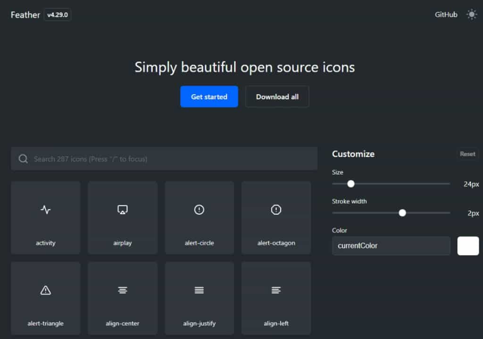Click the v4.29.0 version badge
The image size is (483, 339).
(58, 15)
